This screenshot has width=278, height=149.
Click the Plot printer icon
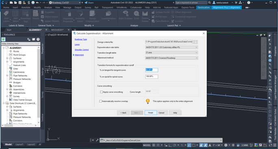[x=33, y=3]
